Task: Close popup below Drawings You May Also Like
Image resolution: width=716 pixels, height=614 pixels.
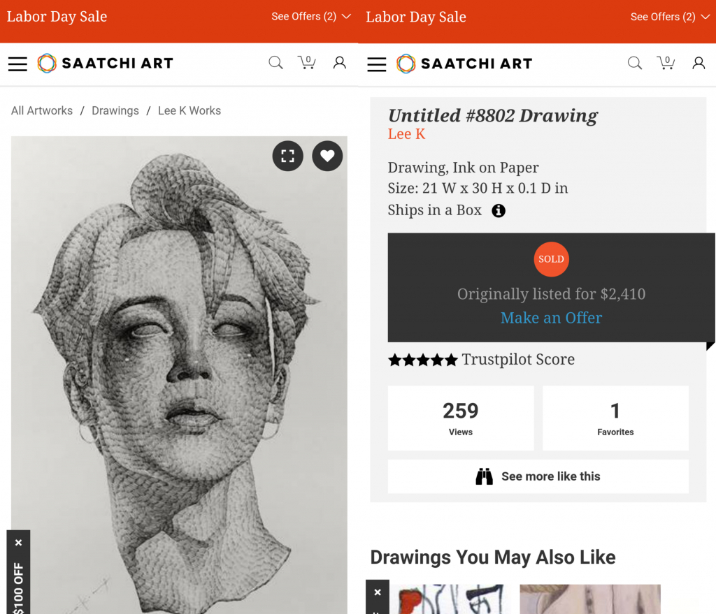Action: click(377, 592)
